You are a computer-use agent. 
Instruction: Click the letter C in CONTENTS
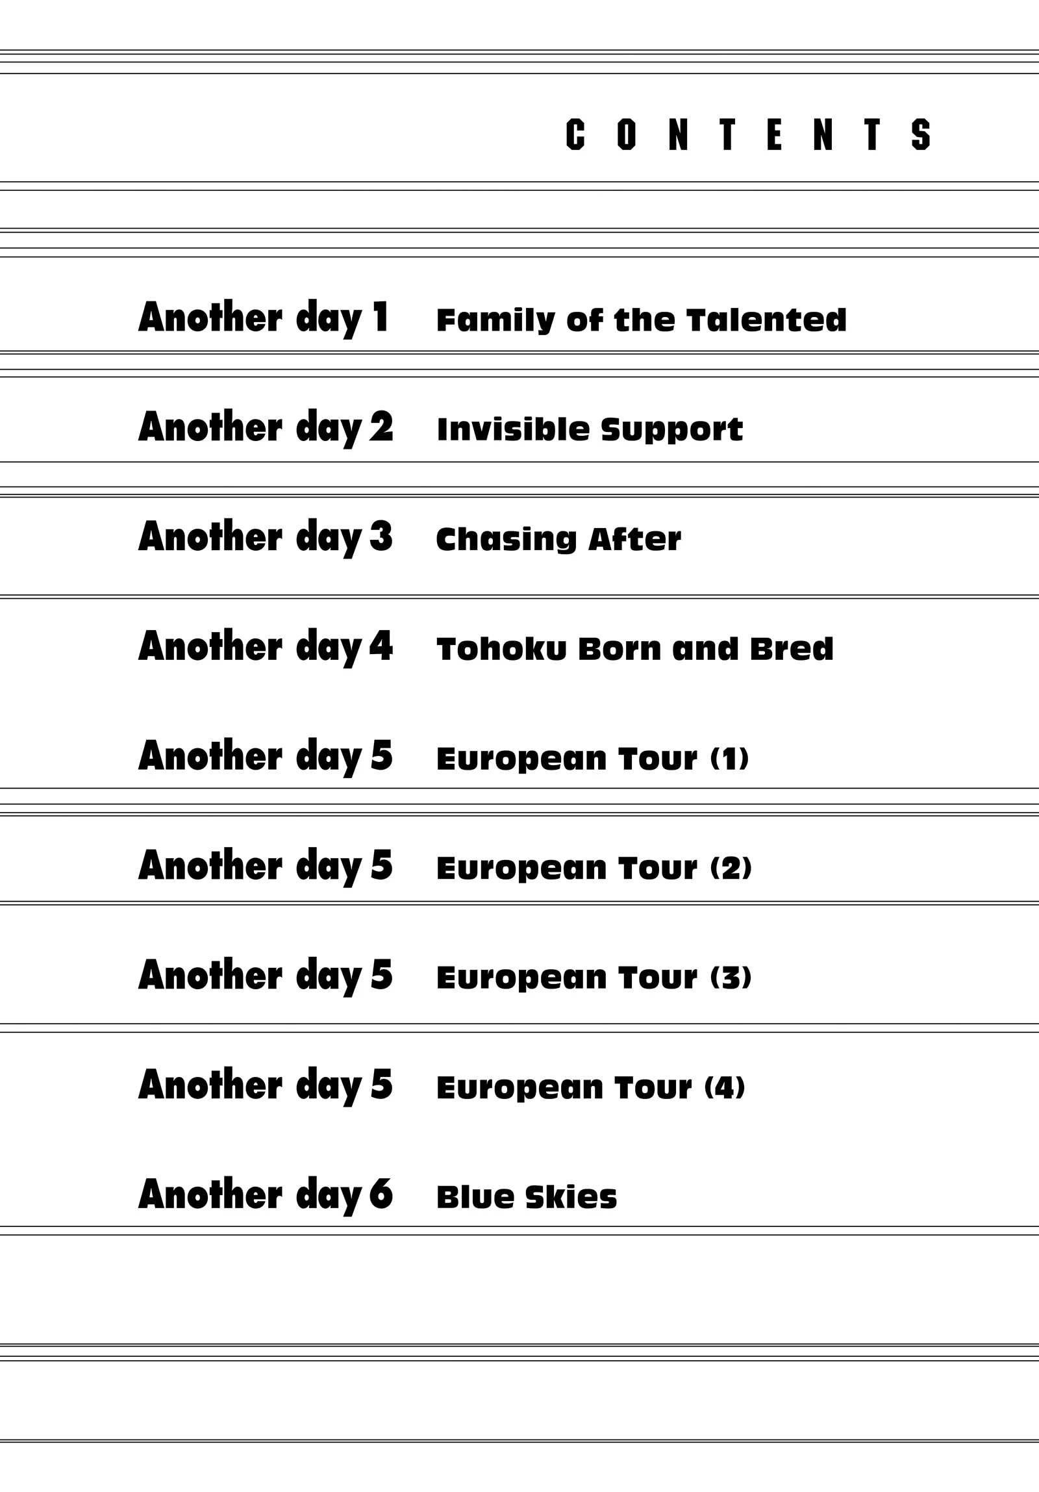(575, 134)
